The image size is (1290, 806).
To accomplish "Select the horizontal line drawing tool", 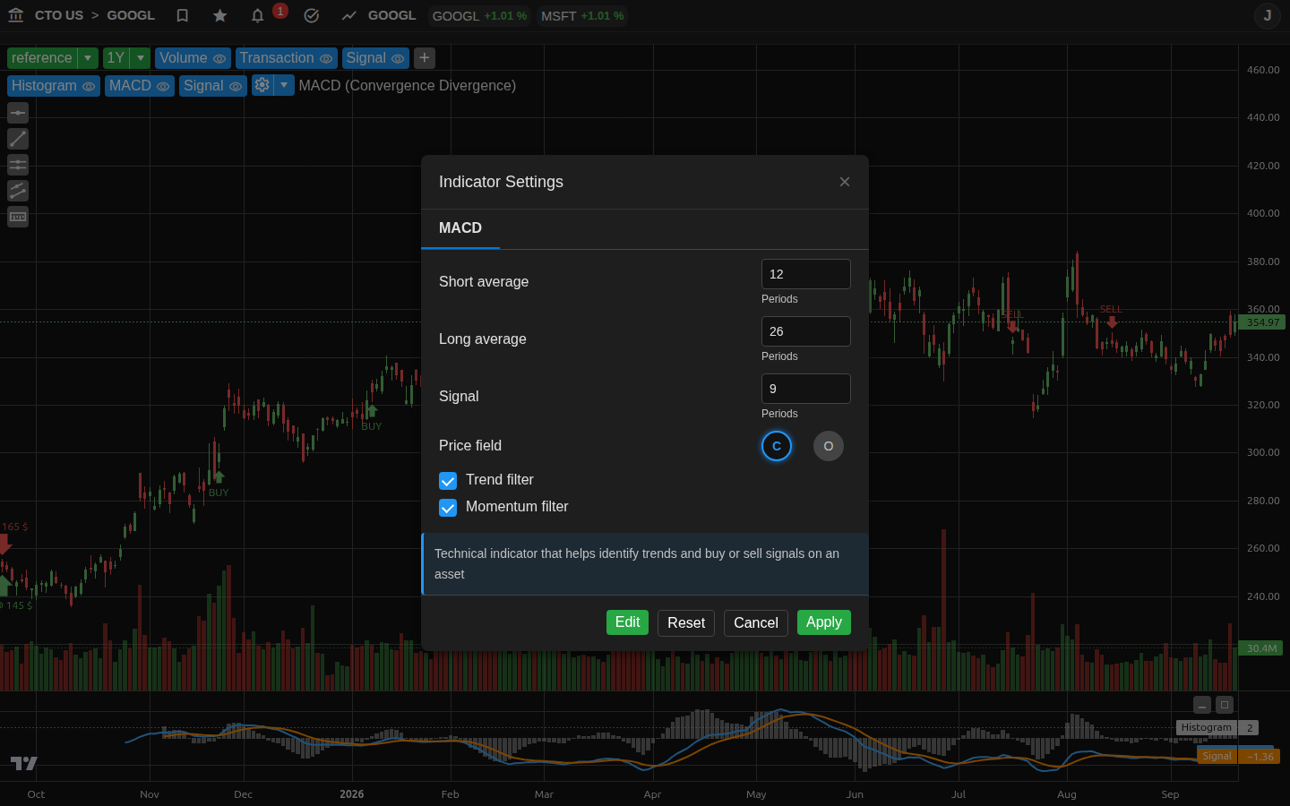I will (x=18, y=113).
